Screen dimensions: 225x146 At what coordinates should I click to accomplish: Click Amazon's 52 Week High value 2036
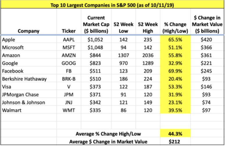click(148, 56)
